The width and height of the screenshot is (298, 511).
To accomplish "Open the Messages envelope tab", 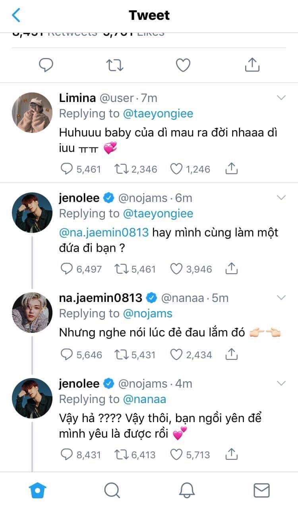I will coord(261,490).
